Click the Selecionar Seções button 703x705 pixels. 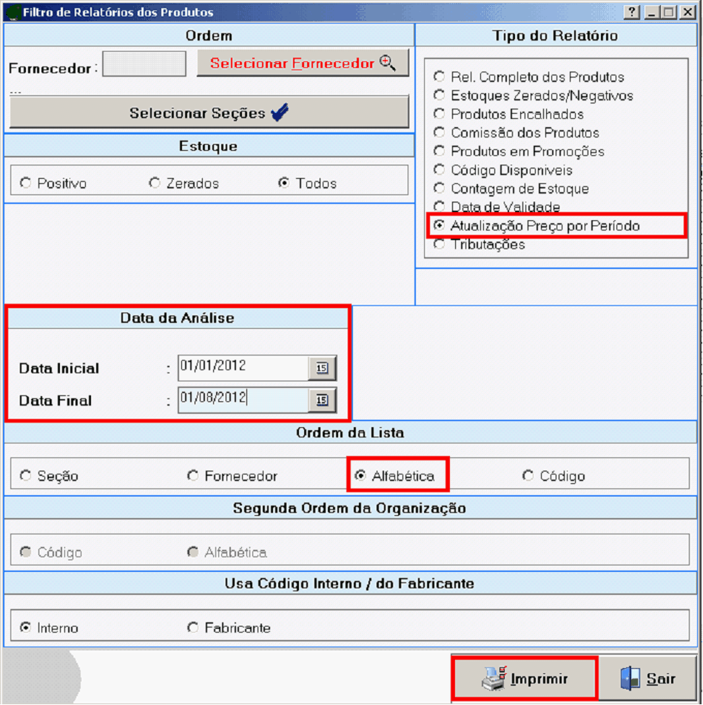[x=209, y=113]
